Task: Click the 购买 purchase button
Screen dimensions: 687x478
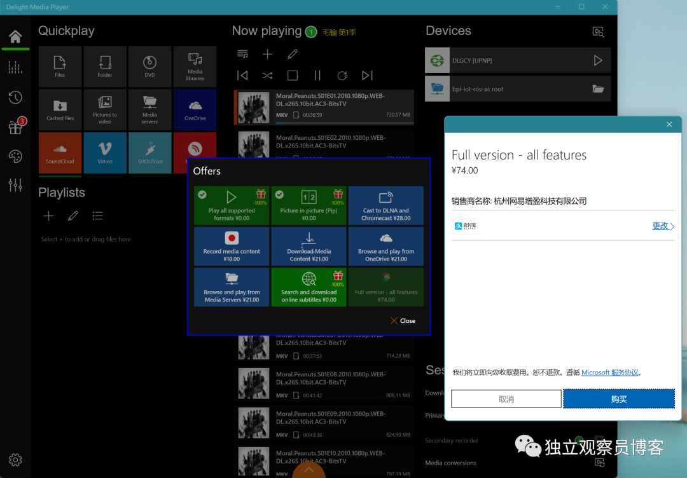Action: (x=619, y=399)
